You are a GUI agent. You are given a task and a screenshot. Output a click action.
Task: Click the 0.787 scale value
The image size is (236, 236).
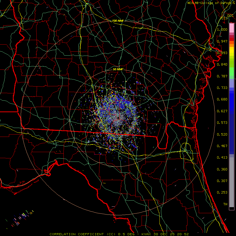pyautogui.click(x=222, y=76)
